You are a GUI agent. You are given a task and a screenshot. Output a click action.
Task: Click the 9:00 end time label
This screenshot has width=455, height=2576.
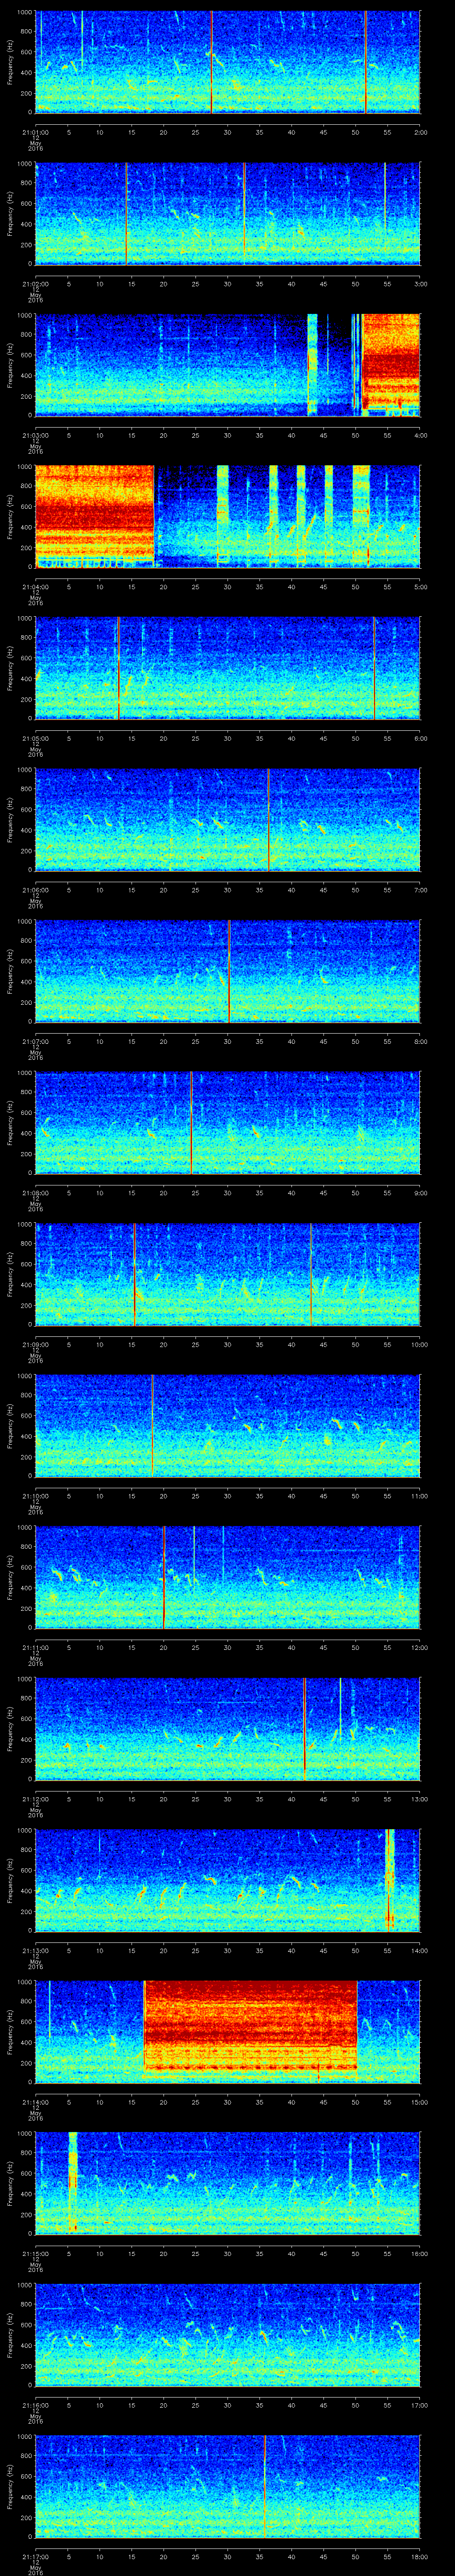[420, 1193]
